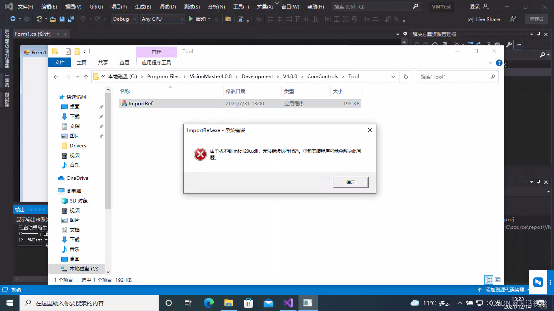
Task: Select 此电脑 in the navigation pane
Action: pos(73,191)
